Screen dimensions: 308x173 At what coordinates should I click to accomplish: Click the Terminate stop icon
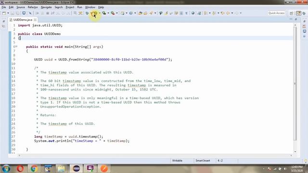pos(48,13)
